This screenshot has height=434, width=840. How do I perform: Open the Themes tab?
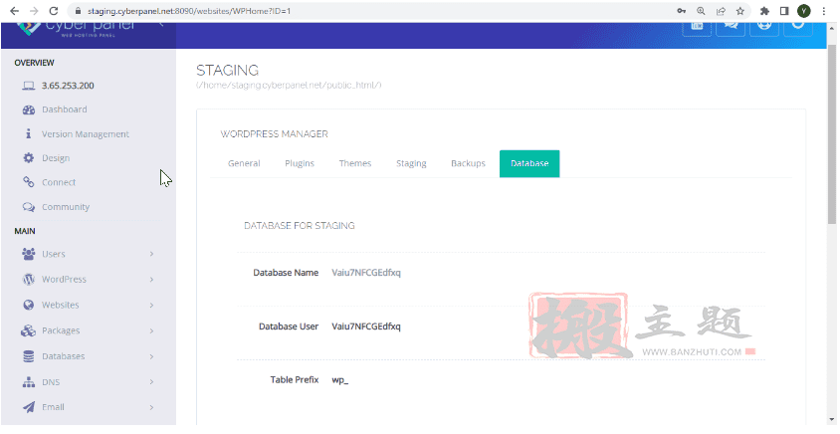click(354, 163)
